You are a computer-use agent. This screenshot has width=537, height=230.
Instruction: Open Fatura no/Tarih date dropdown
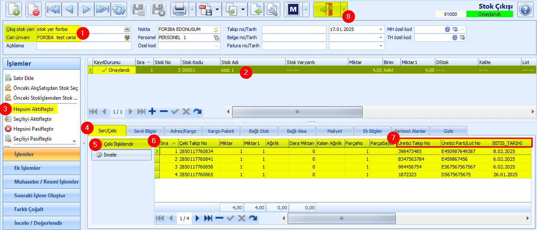(381, 46)
